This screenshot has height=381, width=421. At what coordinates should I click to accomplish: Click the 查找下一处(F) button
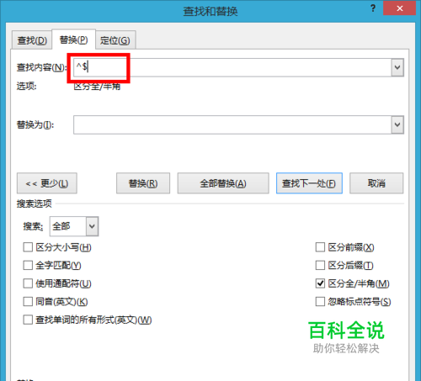309,183
